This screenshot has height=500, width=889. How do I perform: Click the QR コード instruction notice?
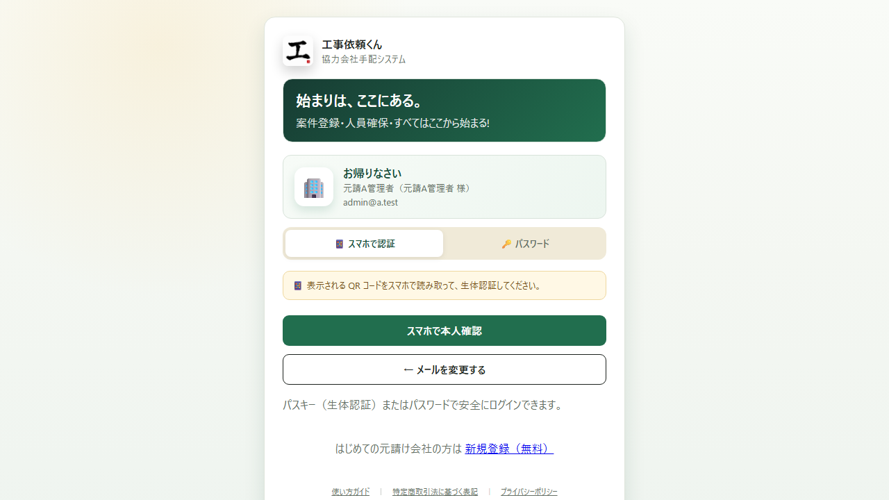coord(444,285)
